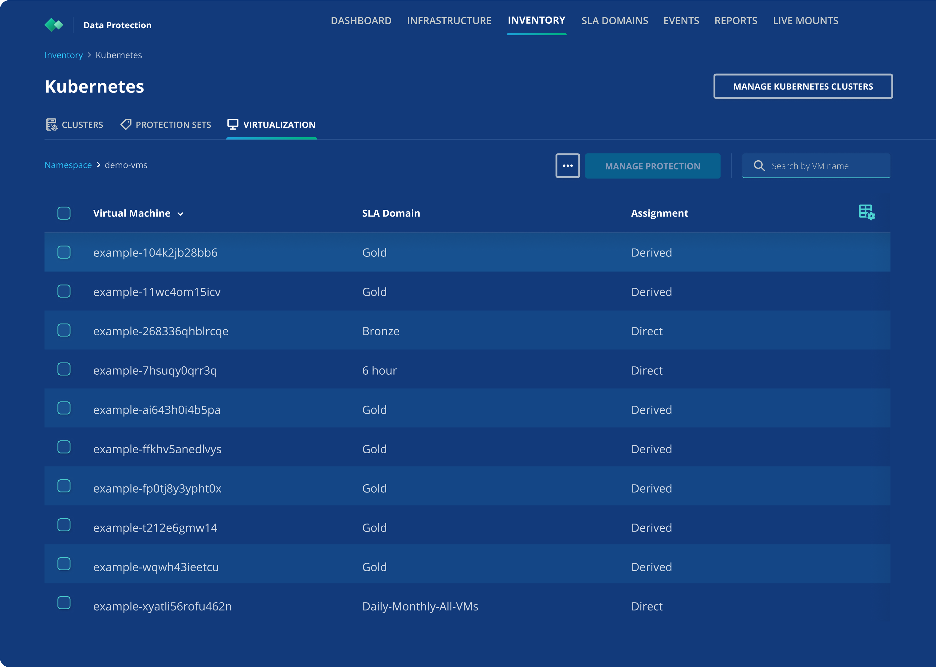
Task: Open VM example-ffkhv5anedlvys
Action: 157,449
